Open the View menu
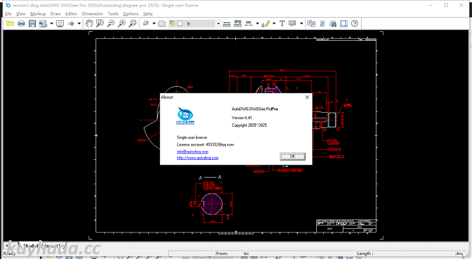472x259 pixels. (x=21, y=14)
